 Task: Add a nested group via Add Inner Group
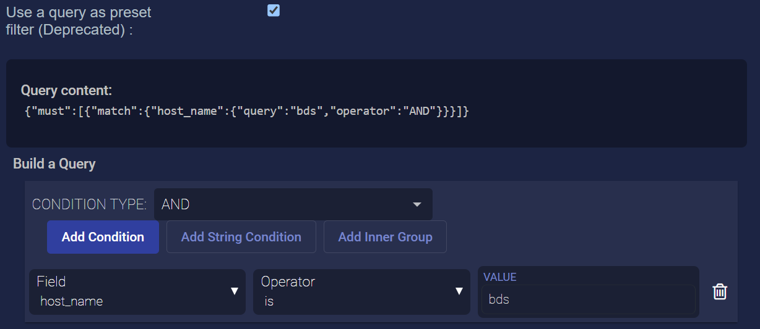point(385,237)
